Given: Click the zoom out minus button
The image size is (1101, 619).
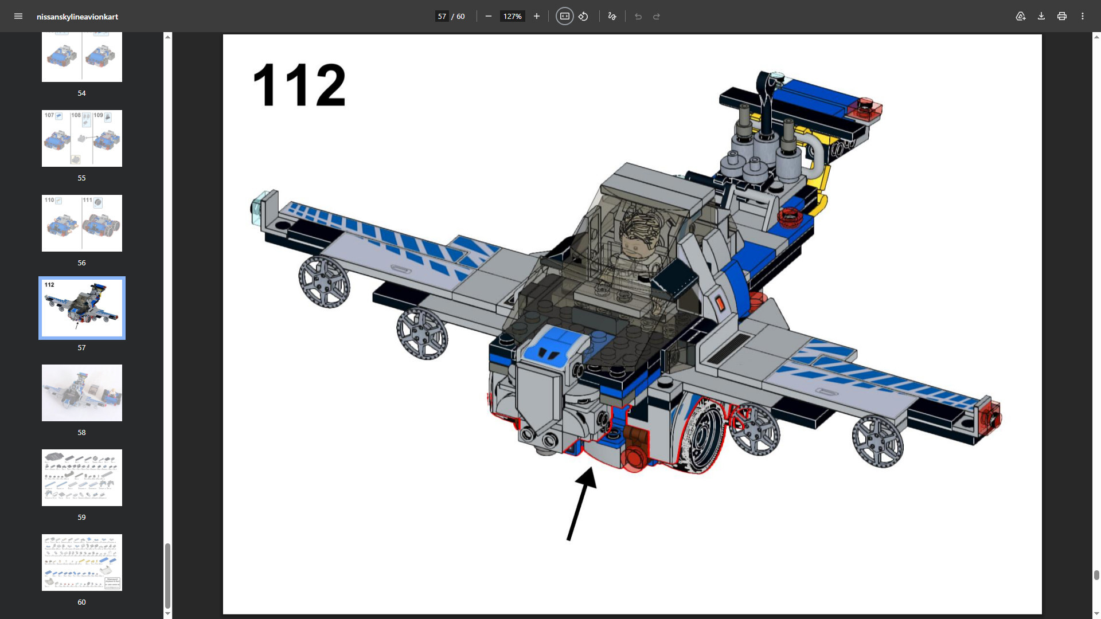Looking at the screenshot, I should (489, 16).
